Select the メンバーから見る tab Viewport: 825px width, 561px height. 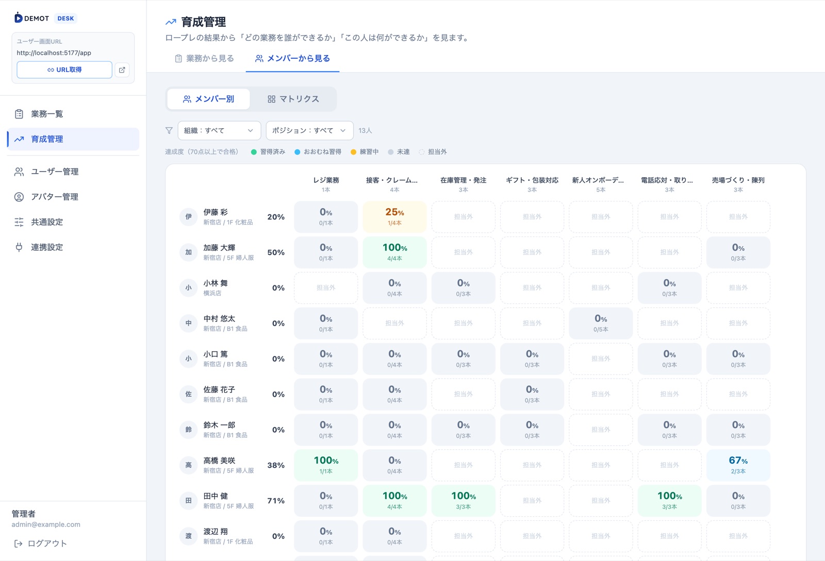[292, 59]
